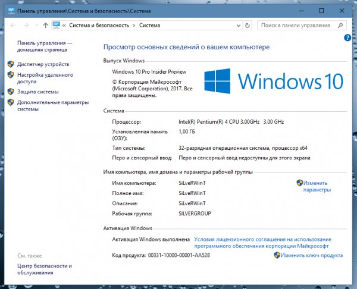357x289 pixels.
Task: Click the computer icon in address bar
Action: [57, 25]
